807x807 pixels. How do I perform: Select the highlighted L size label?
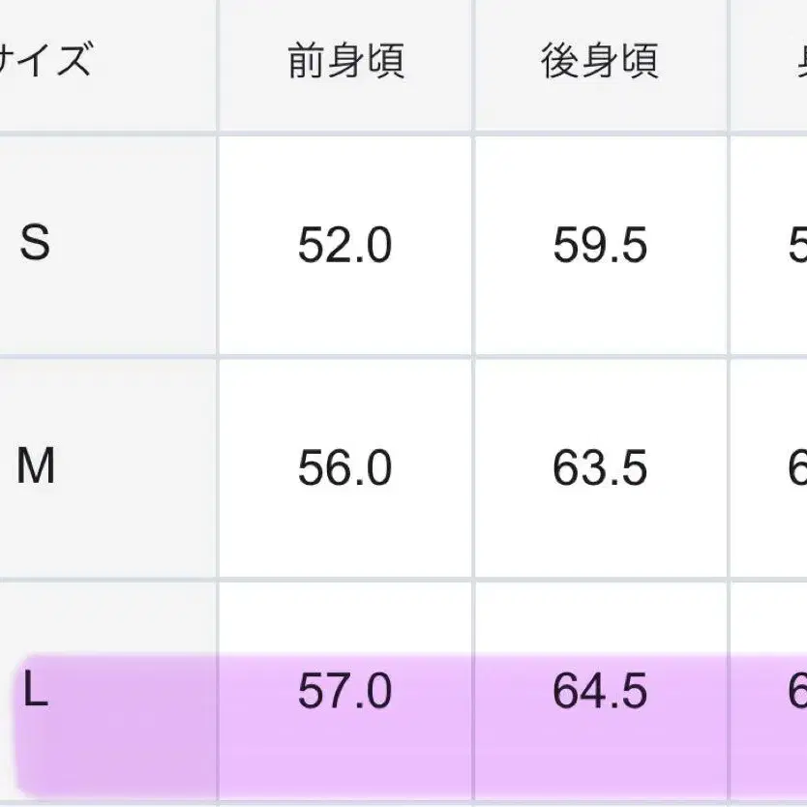[x=35, y=693]
